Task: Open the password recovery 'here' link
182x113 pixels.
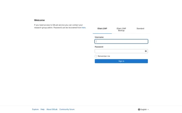Action: click(83, 28)
